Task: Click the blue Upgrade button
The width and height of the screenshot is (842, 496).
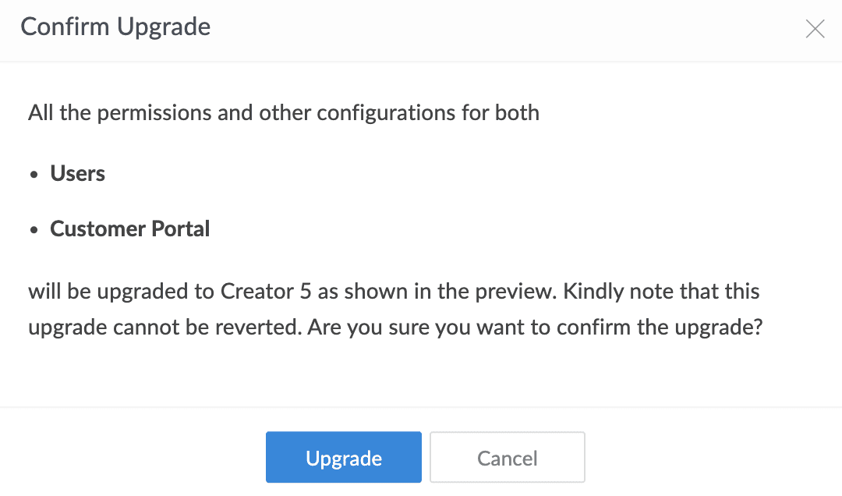Action: click(343, 458)
